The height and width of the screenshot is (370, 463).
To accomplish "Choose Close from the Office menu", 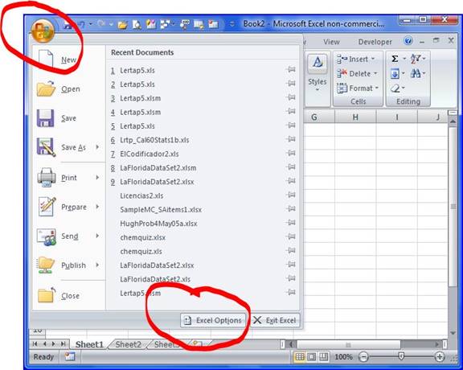I will click(70, 296).
